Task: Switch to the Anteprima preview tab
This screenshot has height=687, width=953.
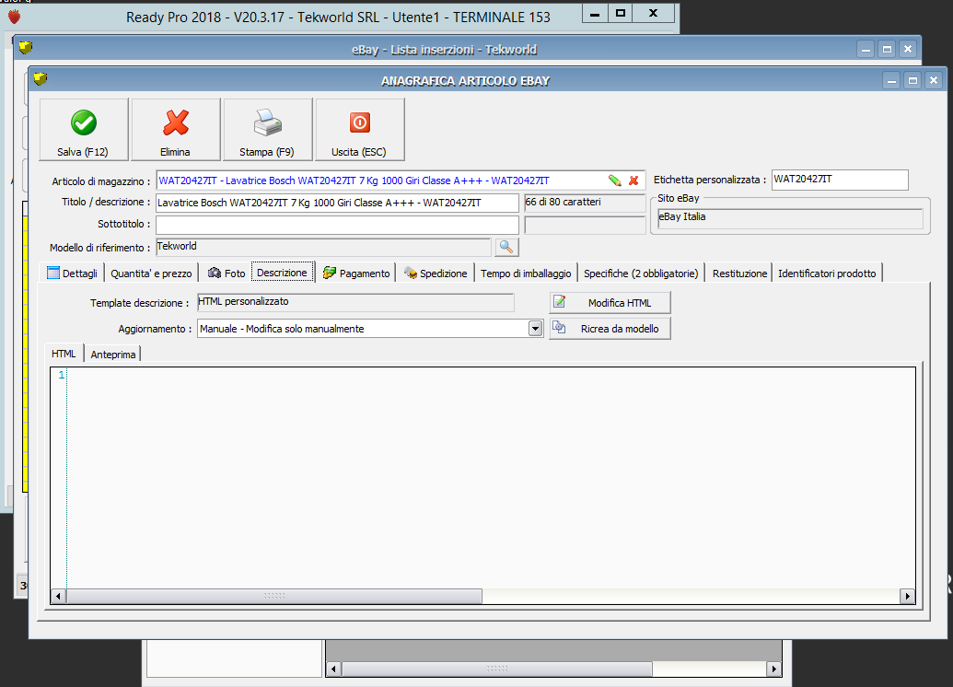Action: (x=113, y=355)
